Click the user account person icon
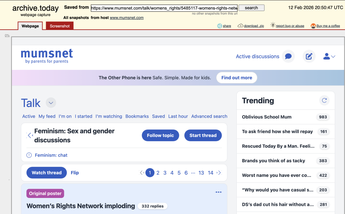The height and width of the screenshot is (214, 345). coord(327,56)
